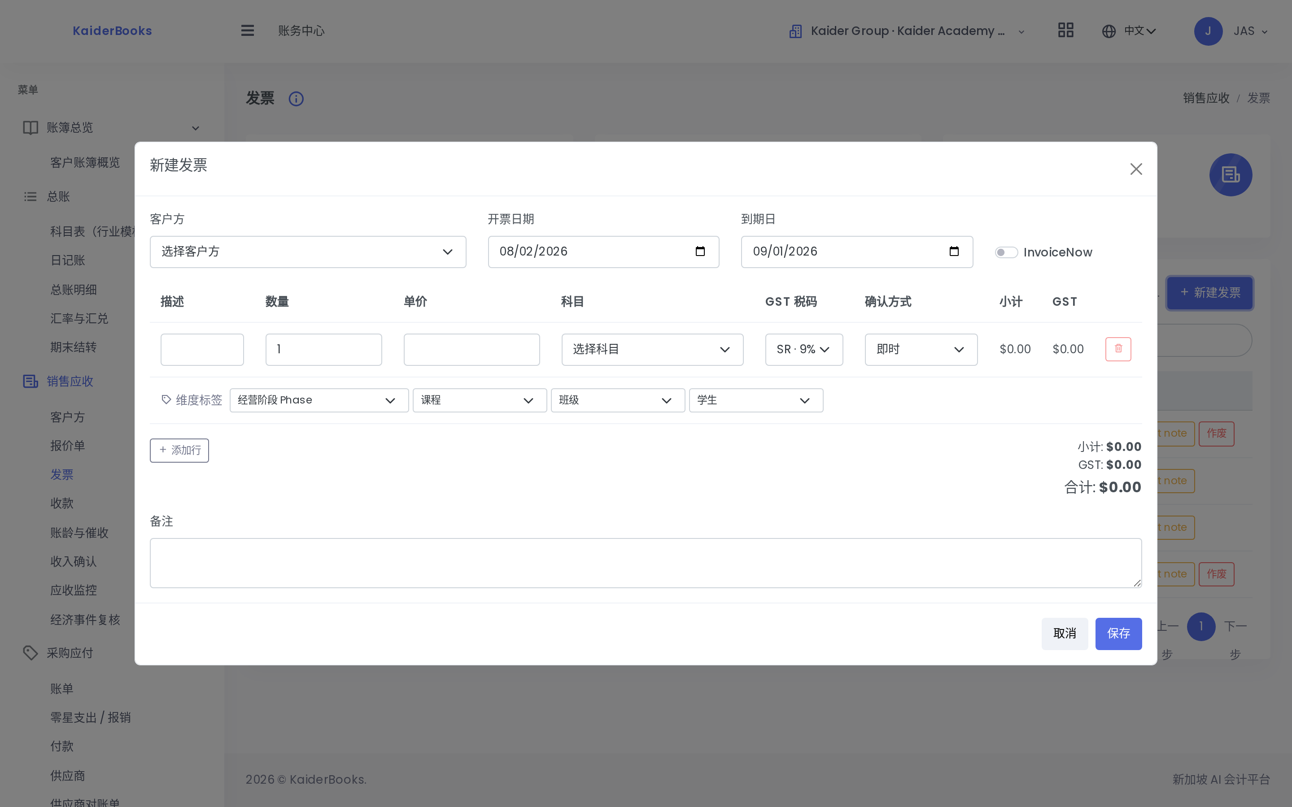Open the 经营阶段 Phase dropdown

(319, 400)
